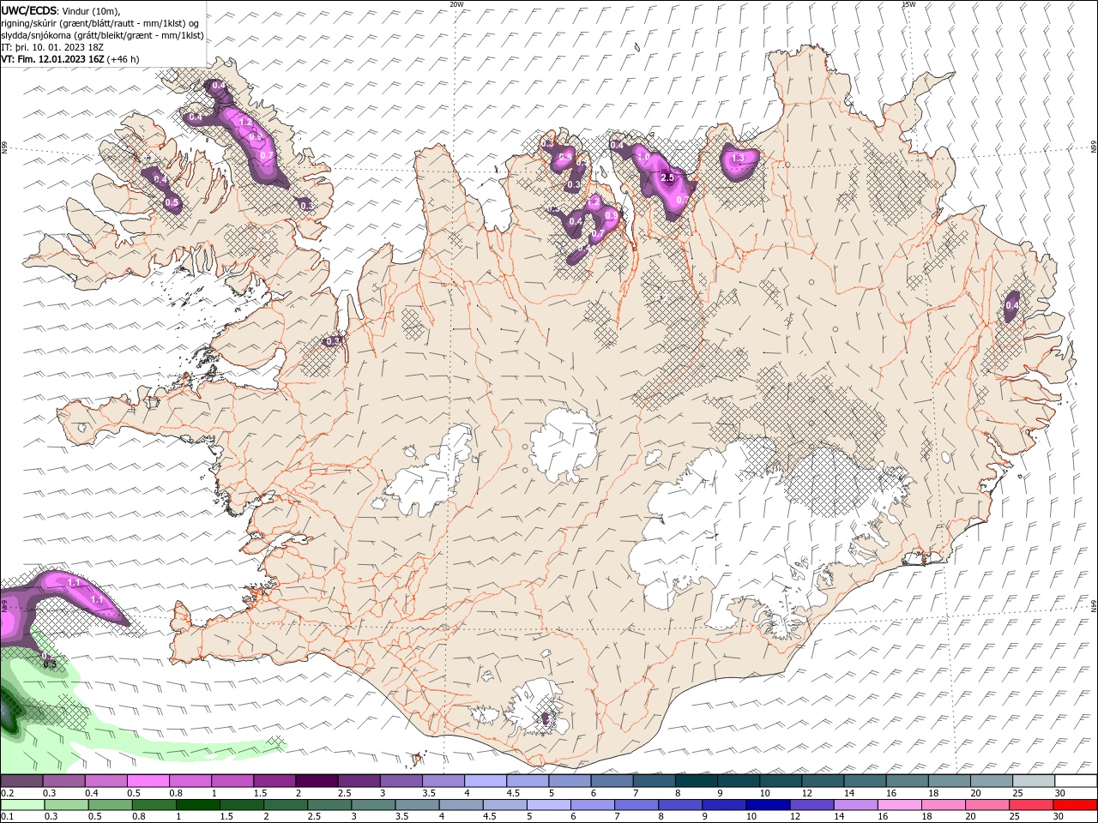Click the 'UWC/ECDS: Vindur (10m)' title text

(x=61, y=10)
